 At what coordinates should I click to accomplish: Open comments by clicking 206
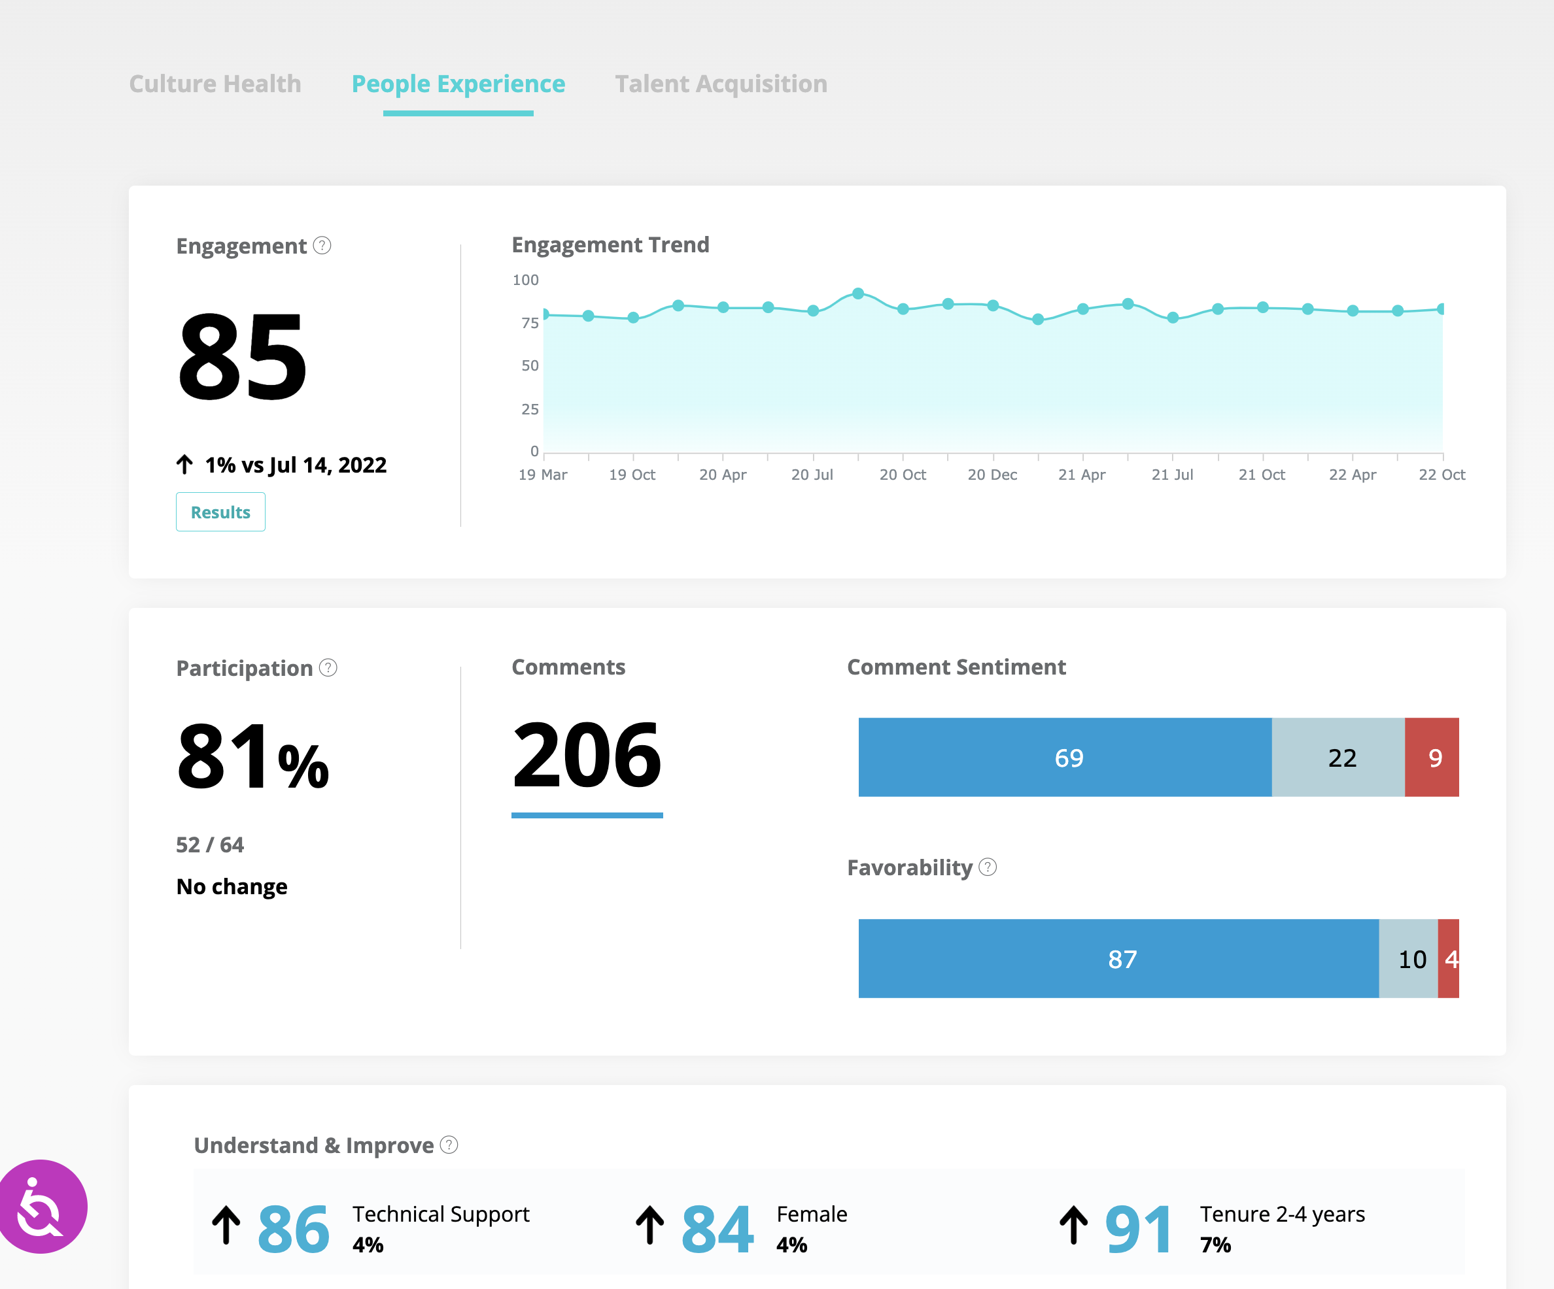[x=587, y=756]
